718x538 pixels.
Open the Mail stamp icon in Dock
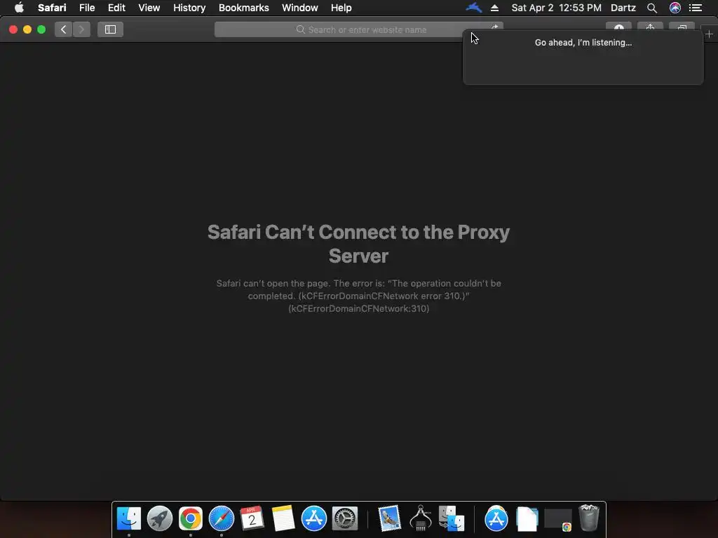(x=390, y=518)
